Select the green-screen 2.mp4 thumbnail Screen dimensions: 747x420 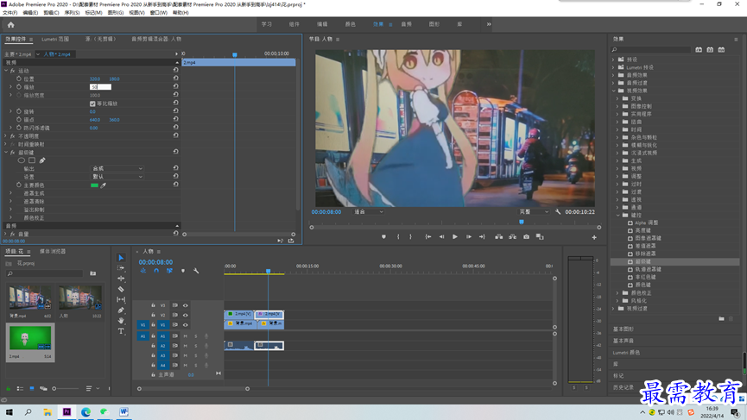pos(30,338)
